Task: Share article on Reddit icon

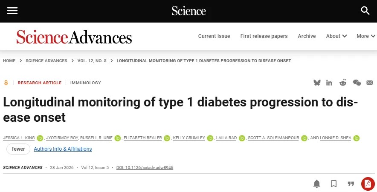Action: click(x=343, y=83)
